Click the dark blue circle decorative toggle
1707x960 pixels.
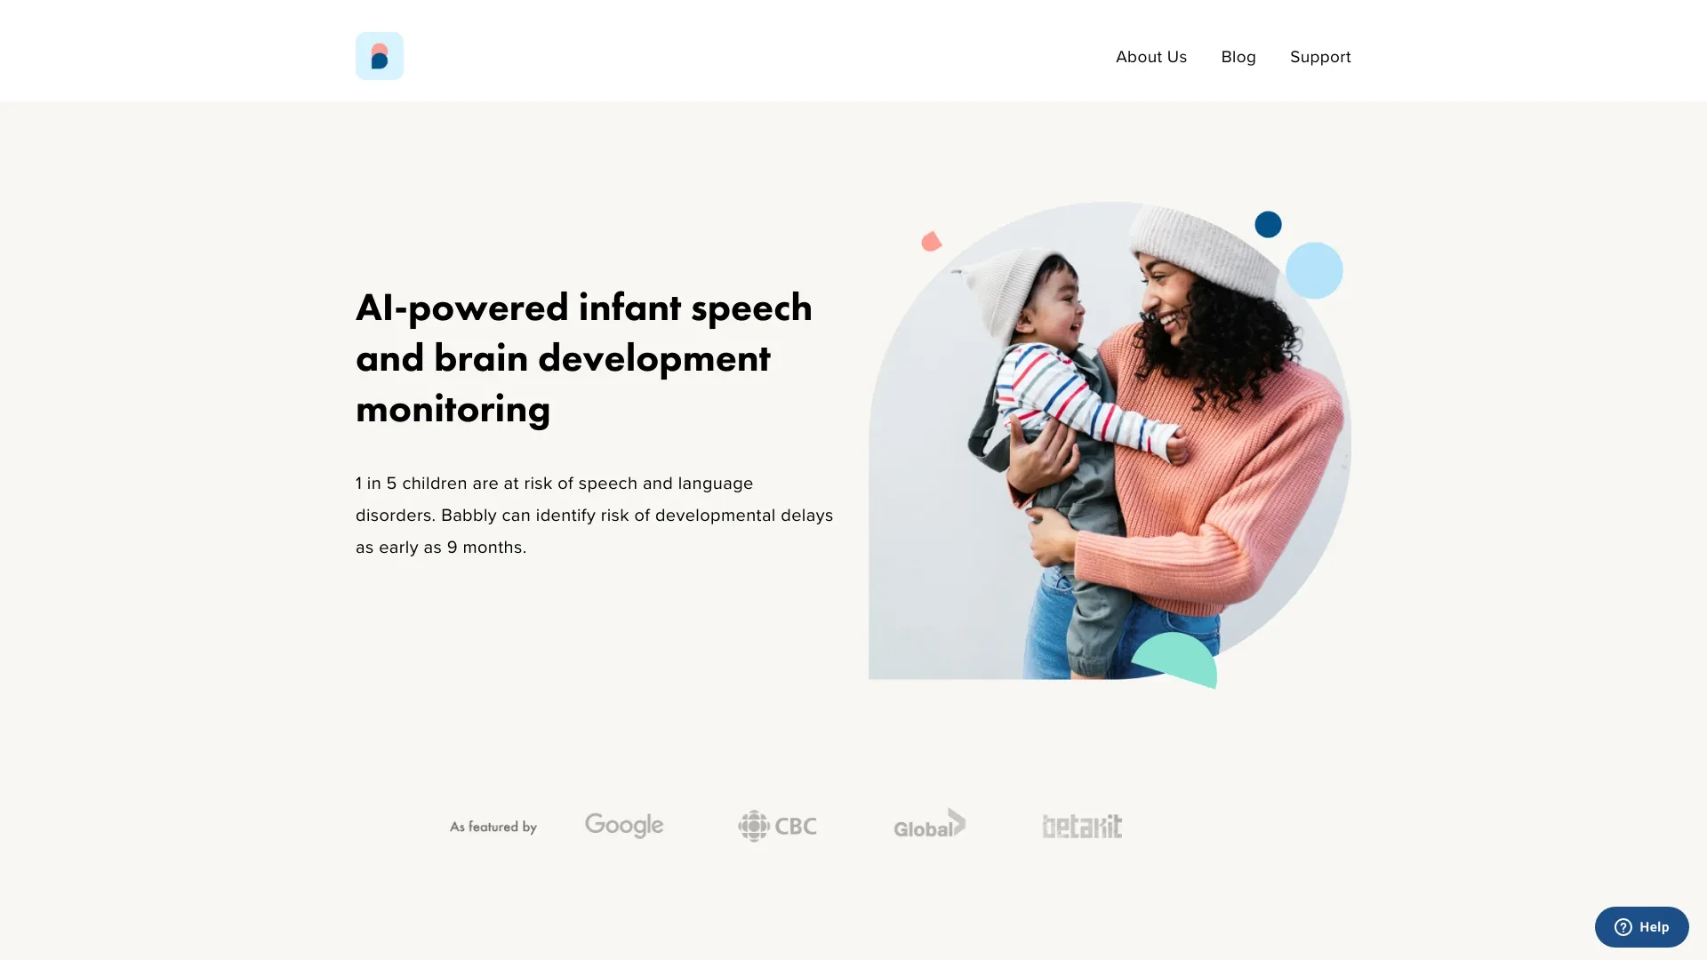(x=1269, y=223)
